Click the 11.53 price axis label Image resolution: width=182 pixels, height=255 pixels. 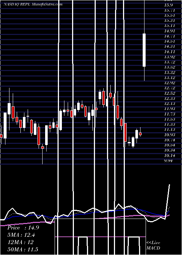pos(170,119)
